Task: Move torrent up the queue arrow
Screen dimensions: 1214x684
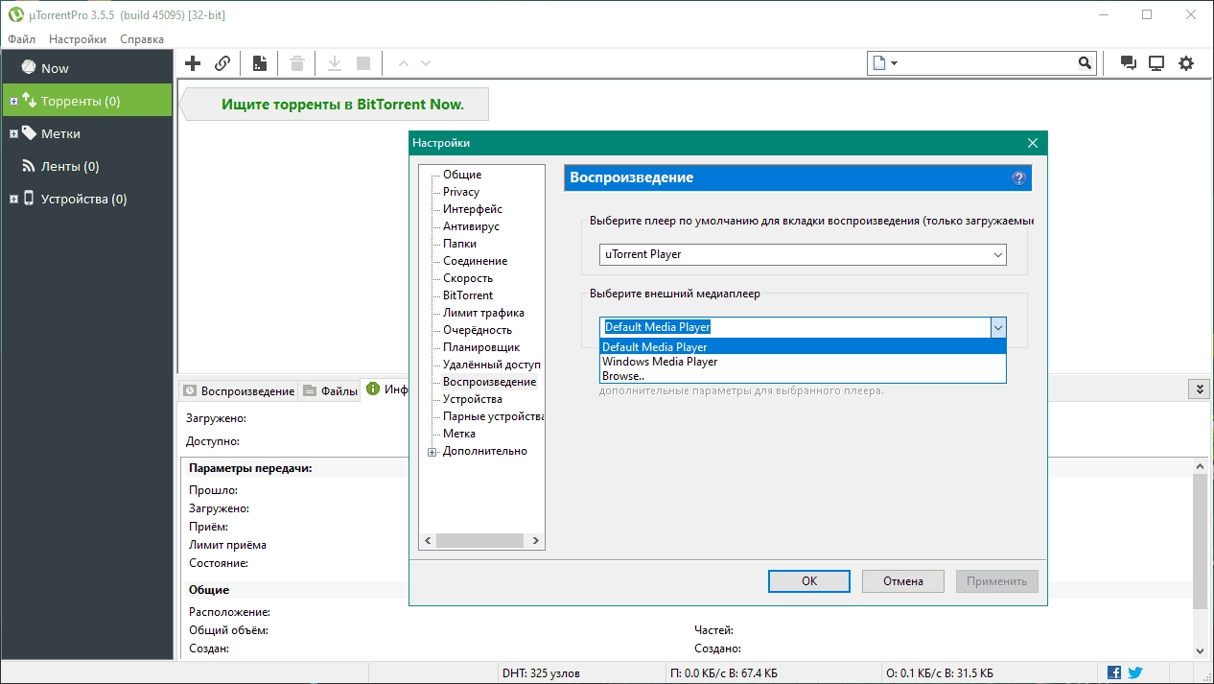Action: click(x=403, y=63)
